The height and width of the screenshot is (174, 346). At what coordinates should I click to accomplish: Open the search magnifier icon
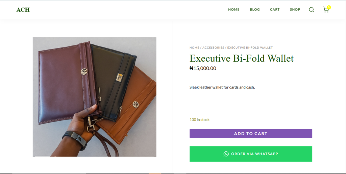(x=312, y=10)
